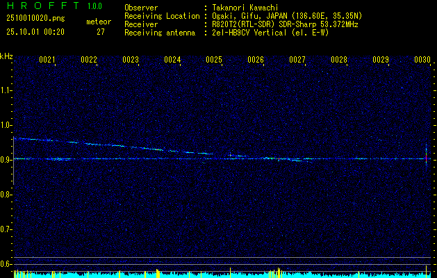Click the 0027 time marker
The image size is (437, 278).
[x=297, y=60]
